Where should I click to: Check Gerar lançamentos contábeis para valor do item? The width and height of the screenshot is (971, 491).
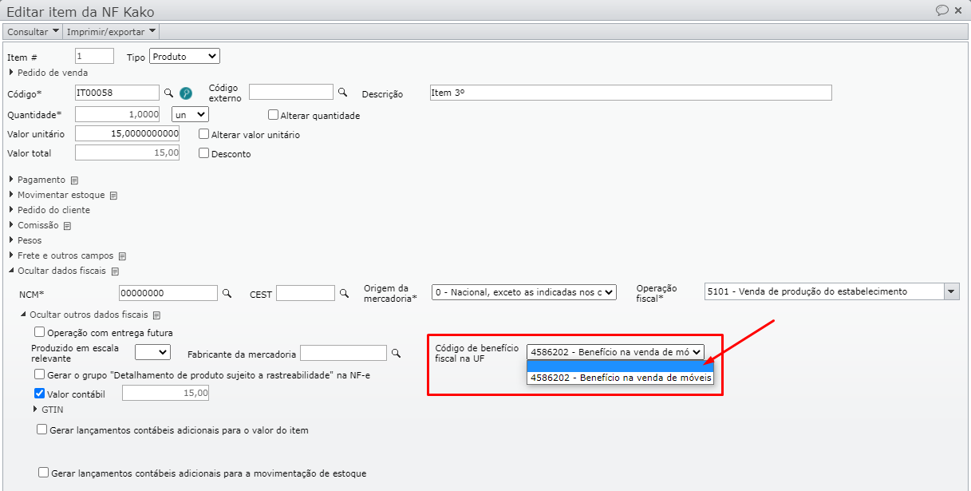42,430
